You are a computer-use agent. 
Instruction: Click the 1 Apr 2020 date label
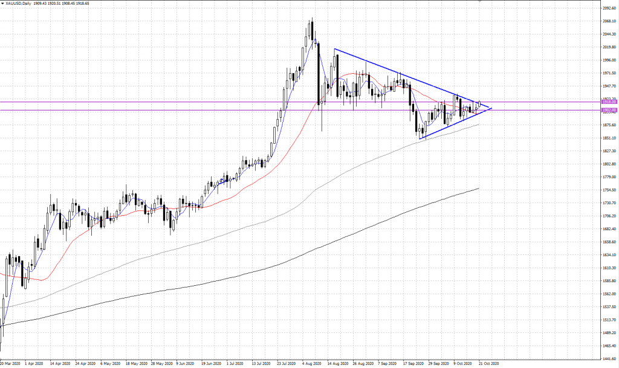click(35, 364)
